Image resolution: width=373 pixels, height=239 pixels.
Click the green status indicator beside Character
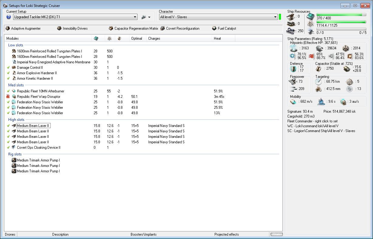[280, 17]
